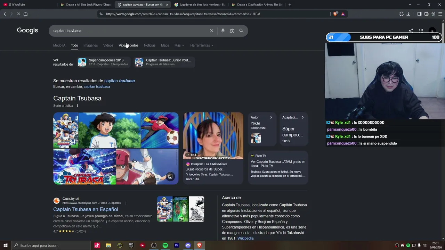Open Captain Tsubasa: Junior Youth chip
445x250 pixels.
[164, 62]
